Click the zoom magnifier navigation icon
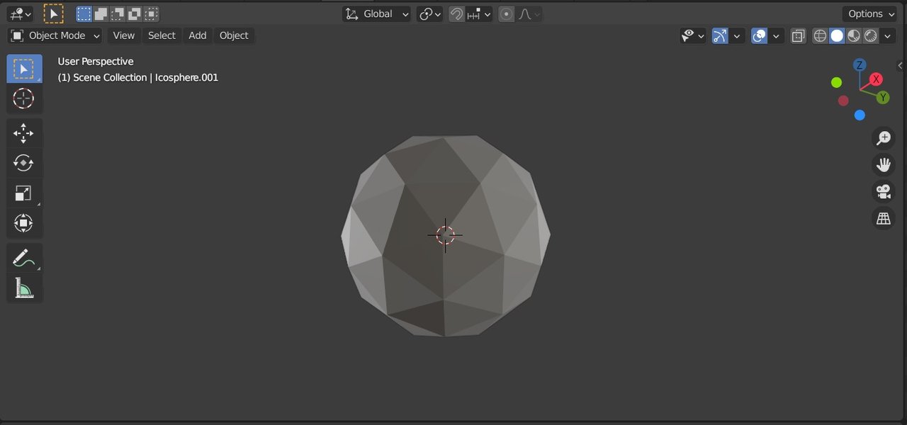 pos(883,138)
